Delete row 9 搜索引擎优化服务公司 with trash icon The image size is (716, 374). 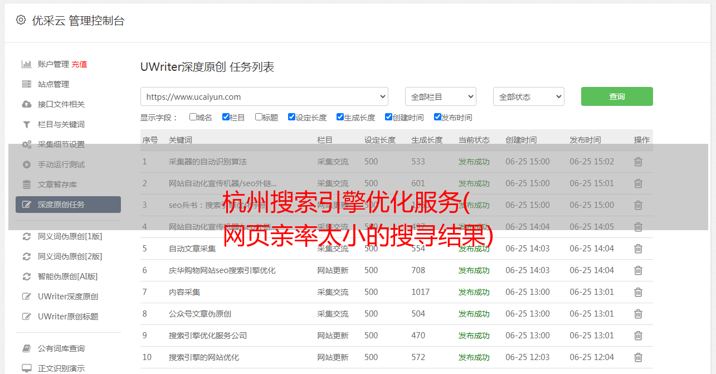tap(638, 336)
